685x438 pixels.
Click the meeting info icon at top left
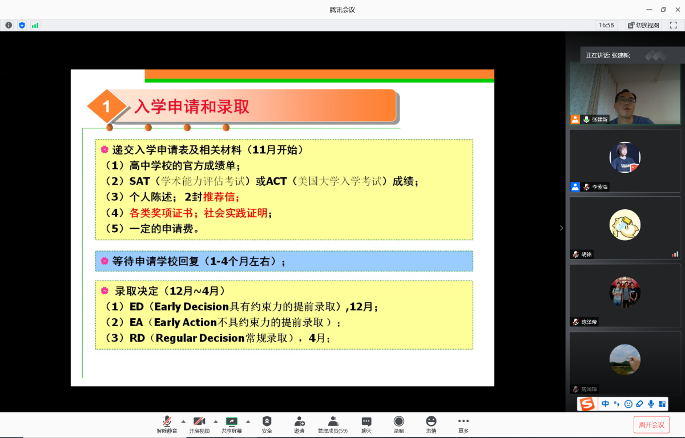9,25
